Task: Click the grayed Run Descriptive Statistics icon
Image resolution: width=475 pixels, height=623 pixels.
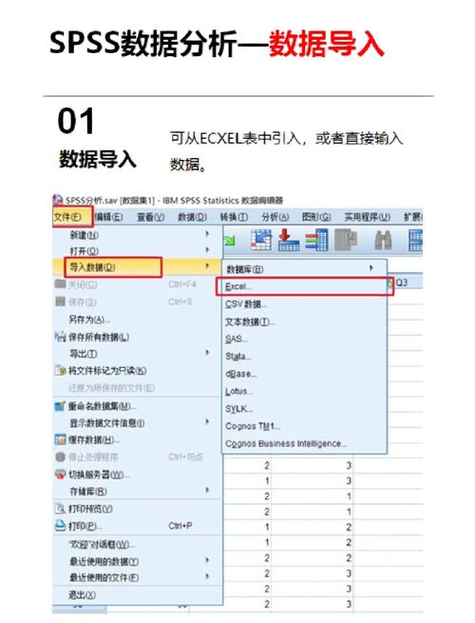Action: pyautogui.click(x=346, y=240)
